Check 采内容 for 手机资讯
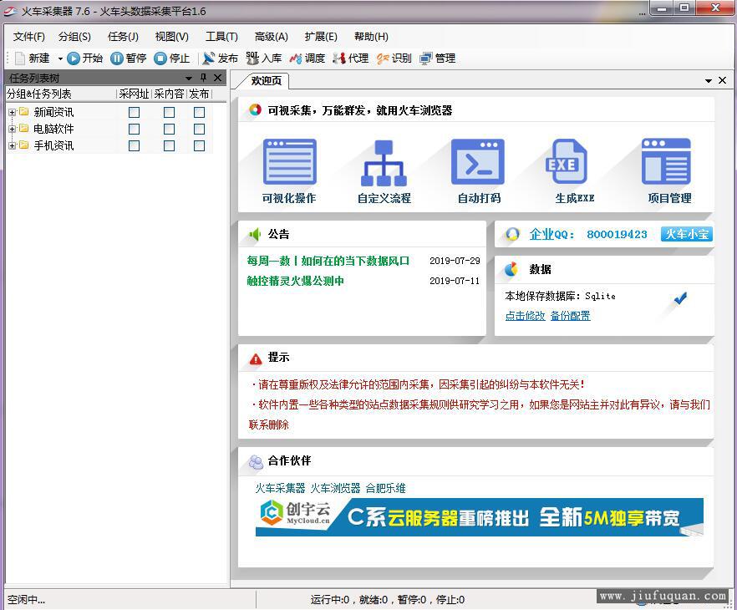Screen dimensions: 737x610 169,145
